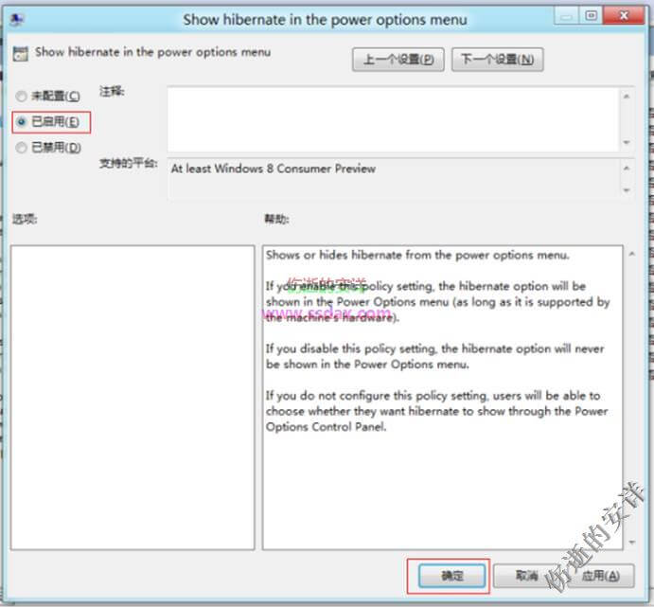Click the paragraph starting 'If you disable this policy'

coord(434,356)
